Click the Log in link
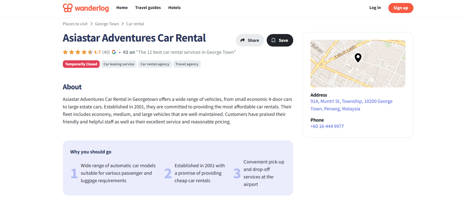462x203 pixels. pyautogui.click(x=375, y=8)
